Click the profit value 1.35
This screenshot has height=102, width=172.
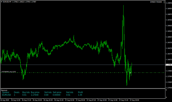tap(80, 95)
